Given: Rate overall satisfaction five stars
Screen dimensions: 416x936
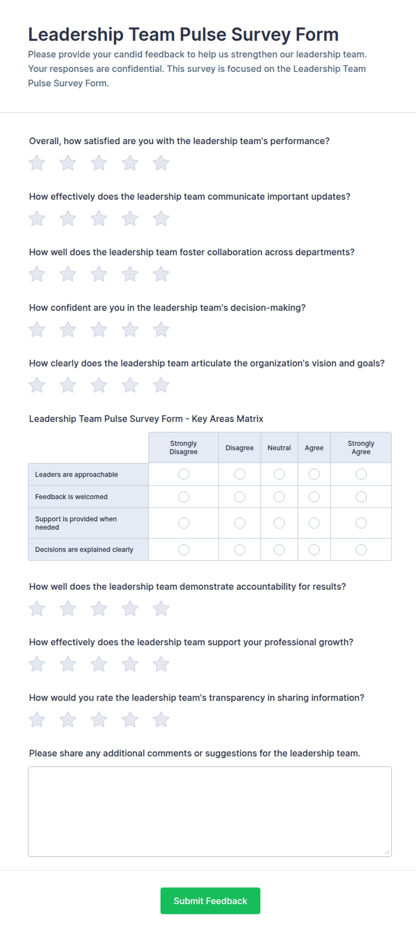Looking at the screenshot, I should click(161, 163).
